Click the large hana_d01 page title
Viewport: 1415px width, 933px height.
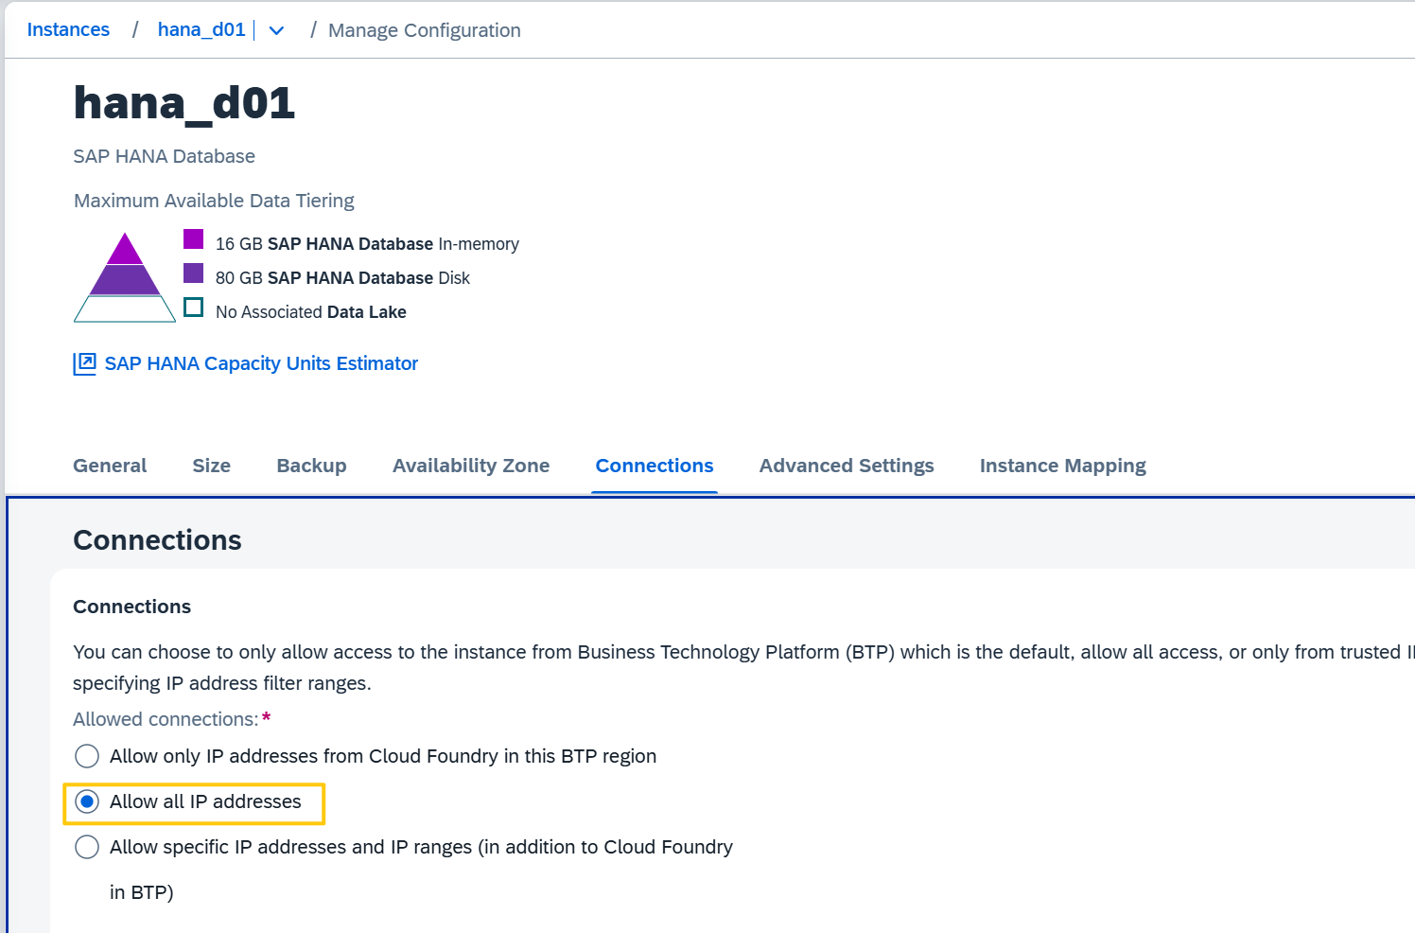(x=184, y=103)
